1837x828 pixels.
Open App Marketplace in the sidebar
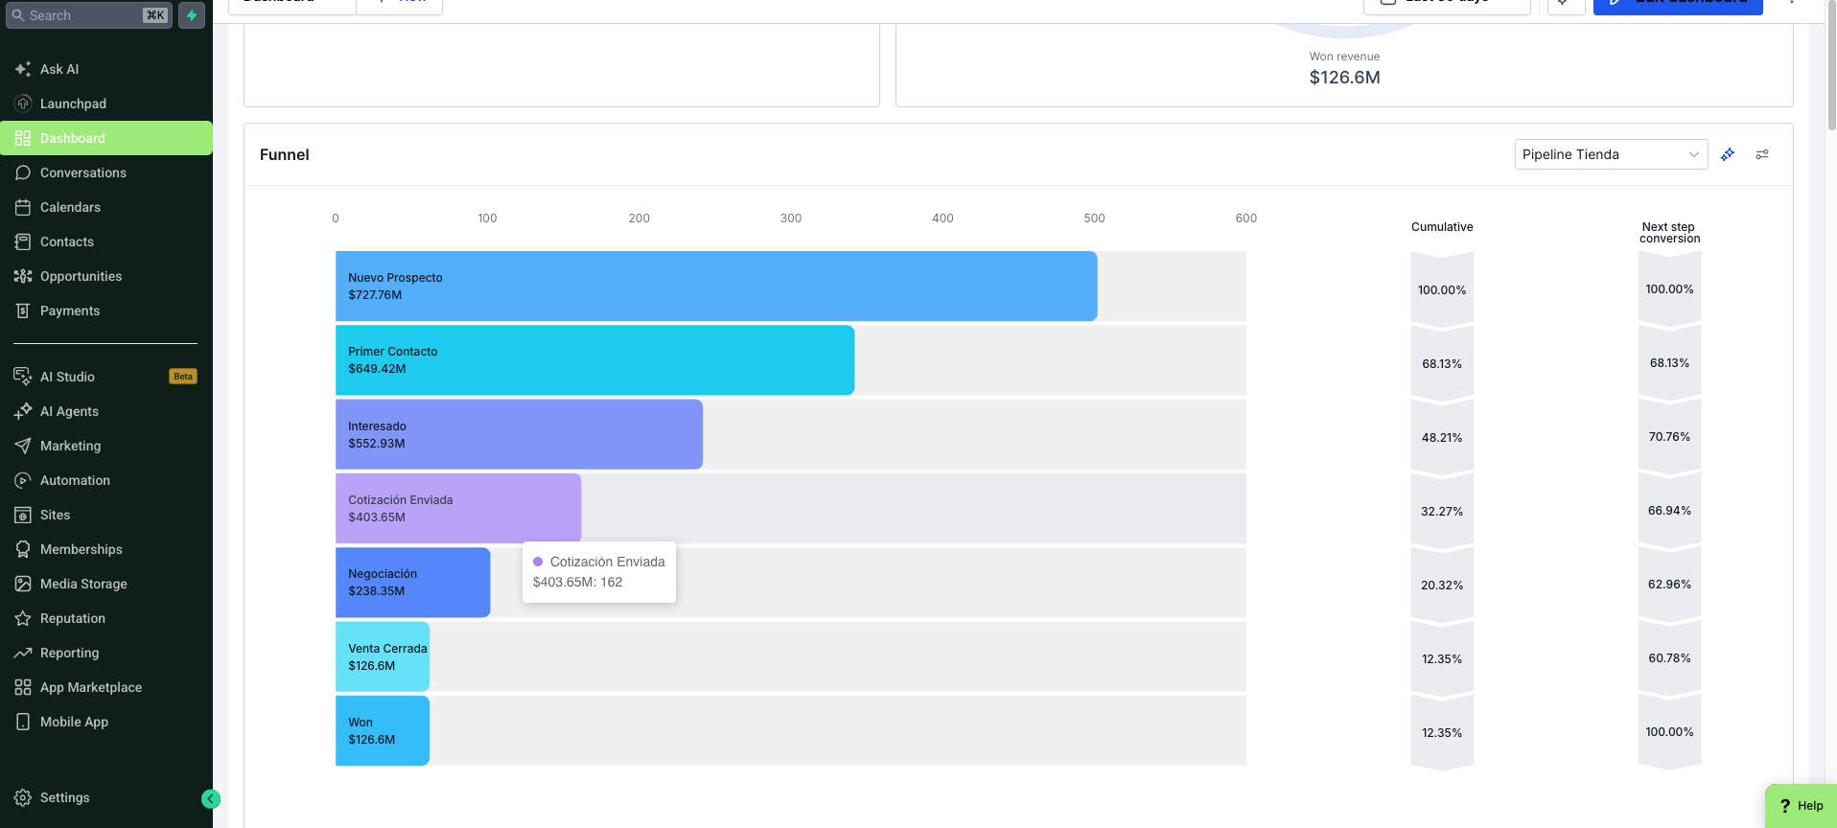[x=105, y=687]
